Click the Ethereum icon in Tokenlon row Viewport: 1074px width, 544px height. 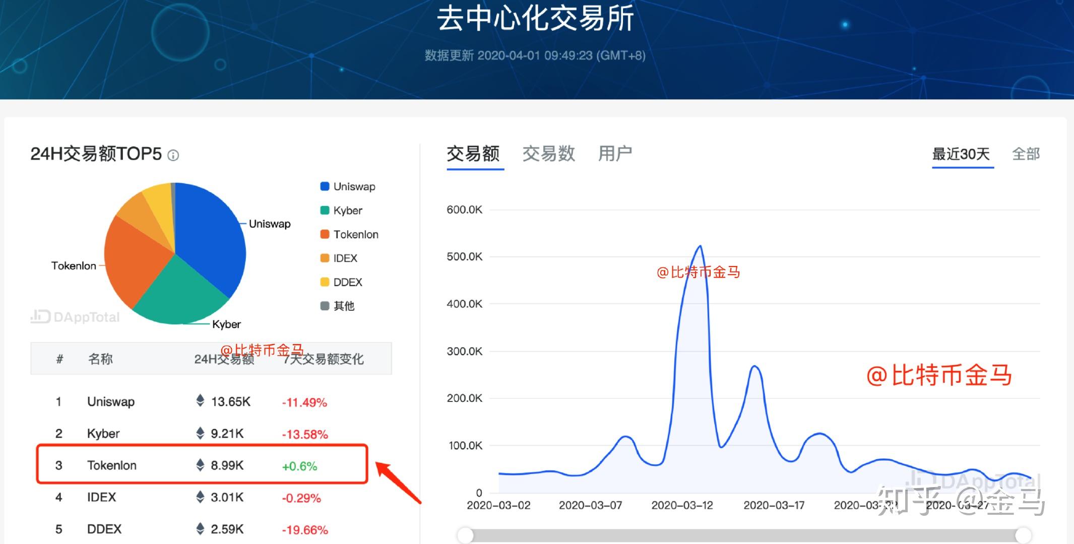200,465
